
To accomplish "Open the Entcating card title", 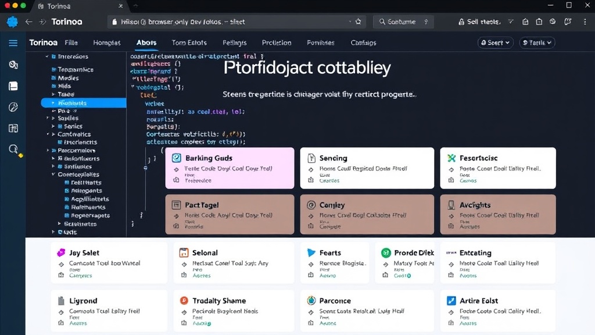I will [x=475, y=252].
